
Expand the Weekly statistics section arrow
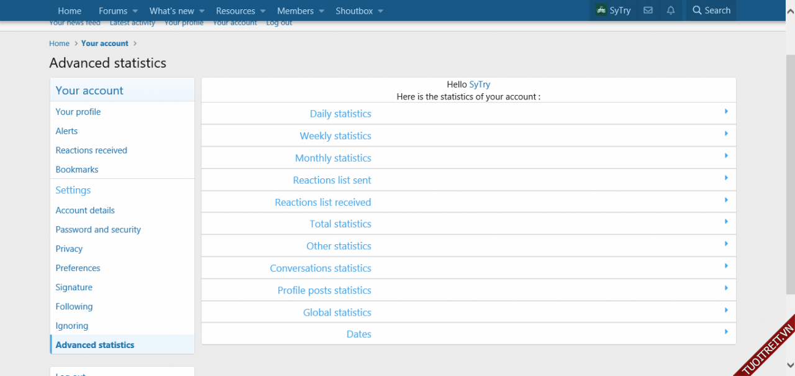[x=725, y=134]
